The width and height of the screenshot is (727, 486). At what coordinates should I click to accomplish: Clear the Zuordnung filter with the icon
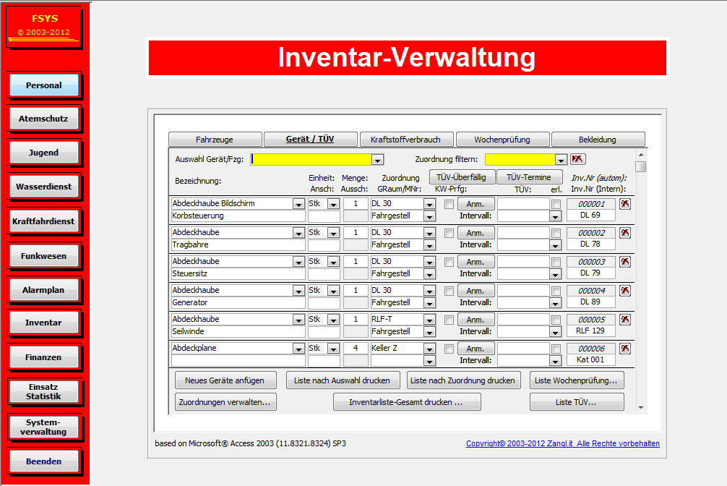point(577,159)
